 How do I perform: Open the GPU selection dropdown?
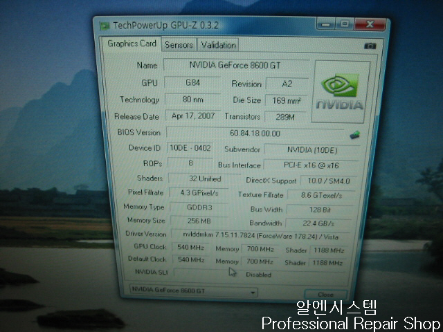pyautogui.click(x=194, y=290)
